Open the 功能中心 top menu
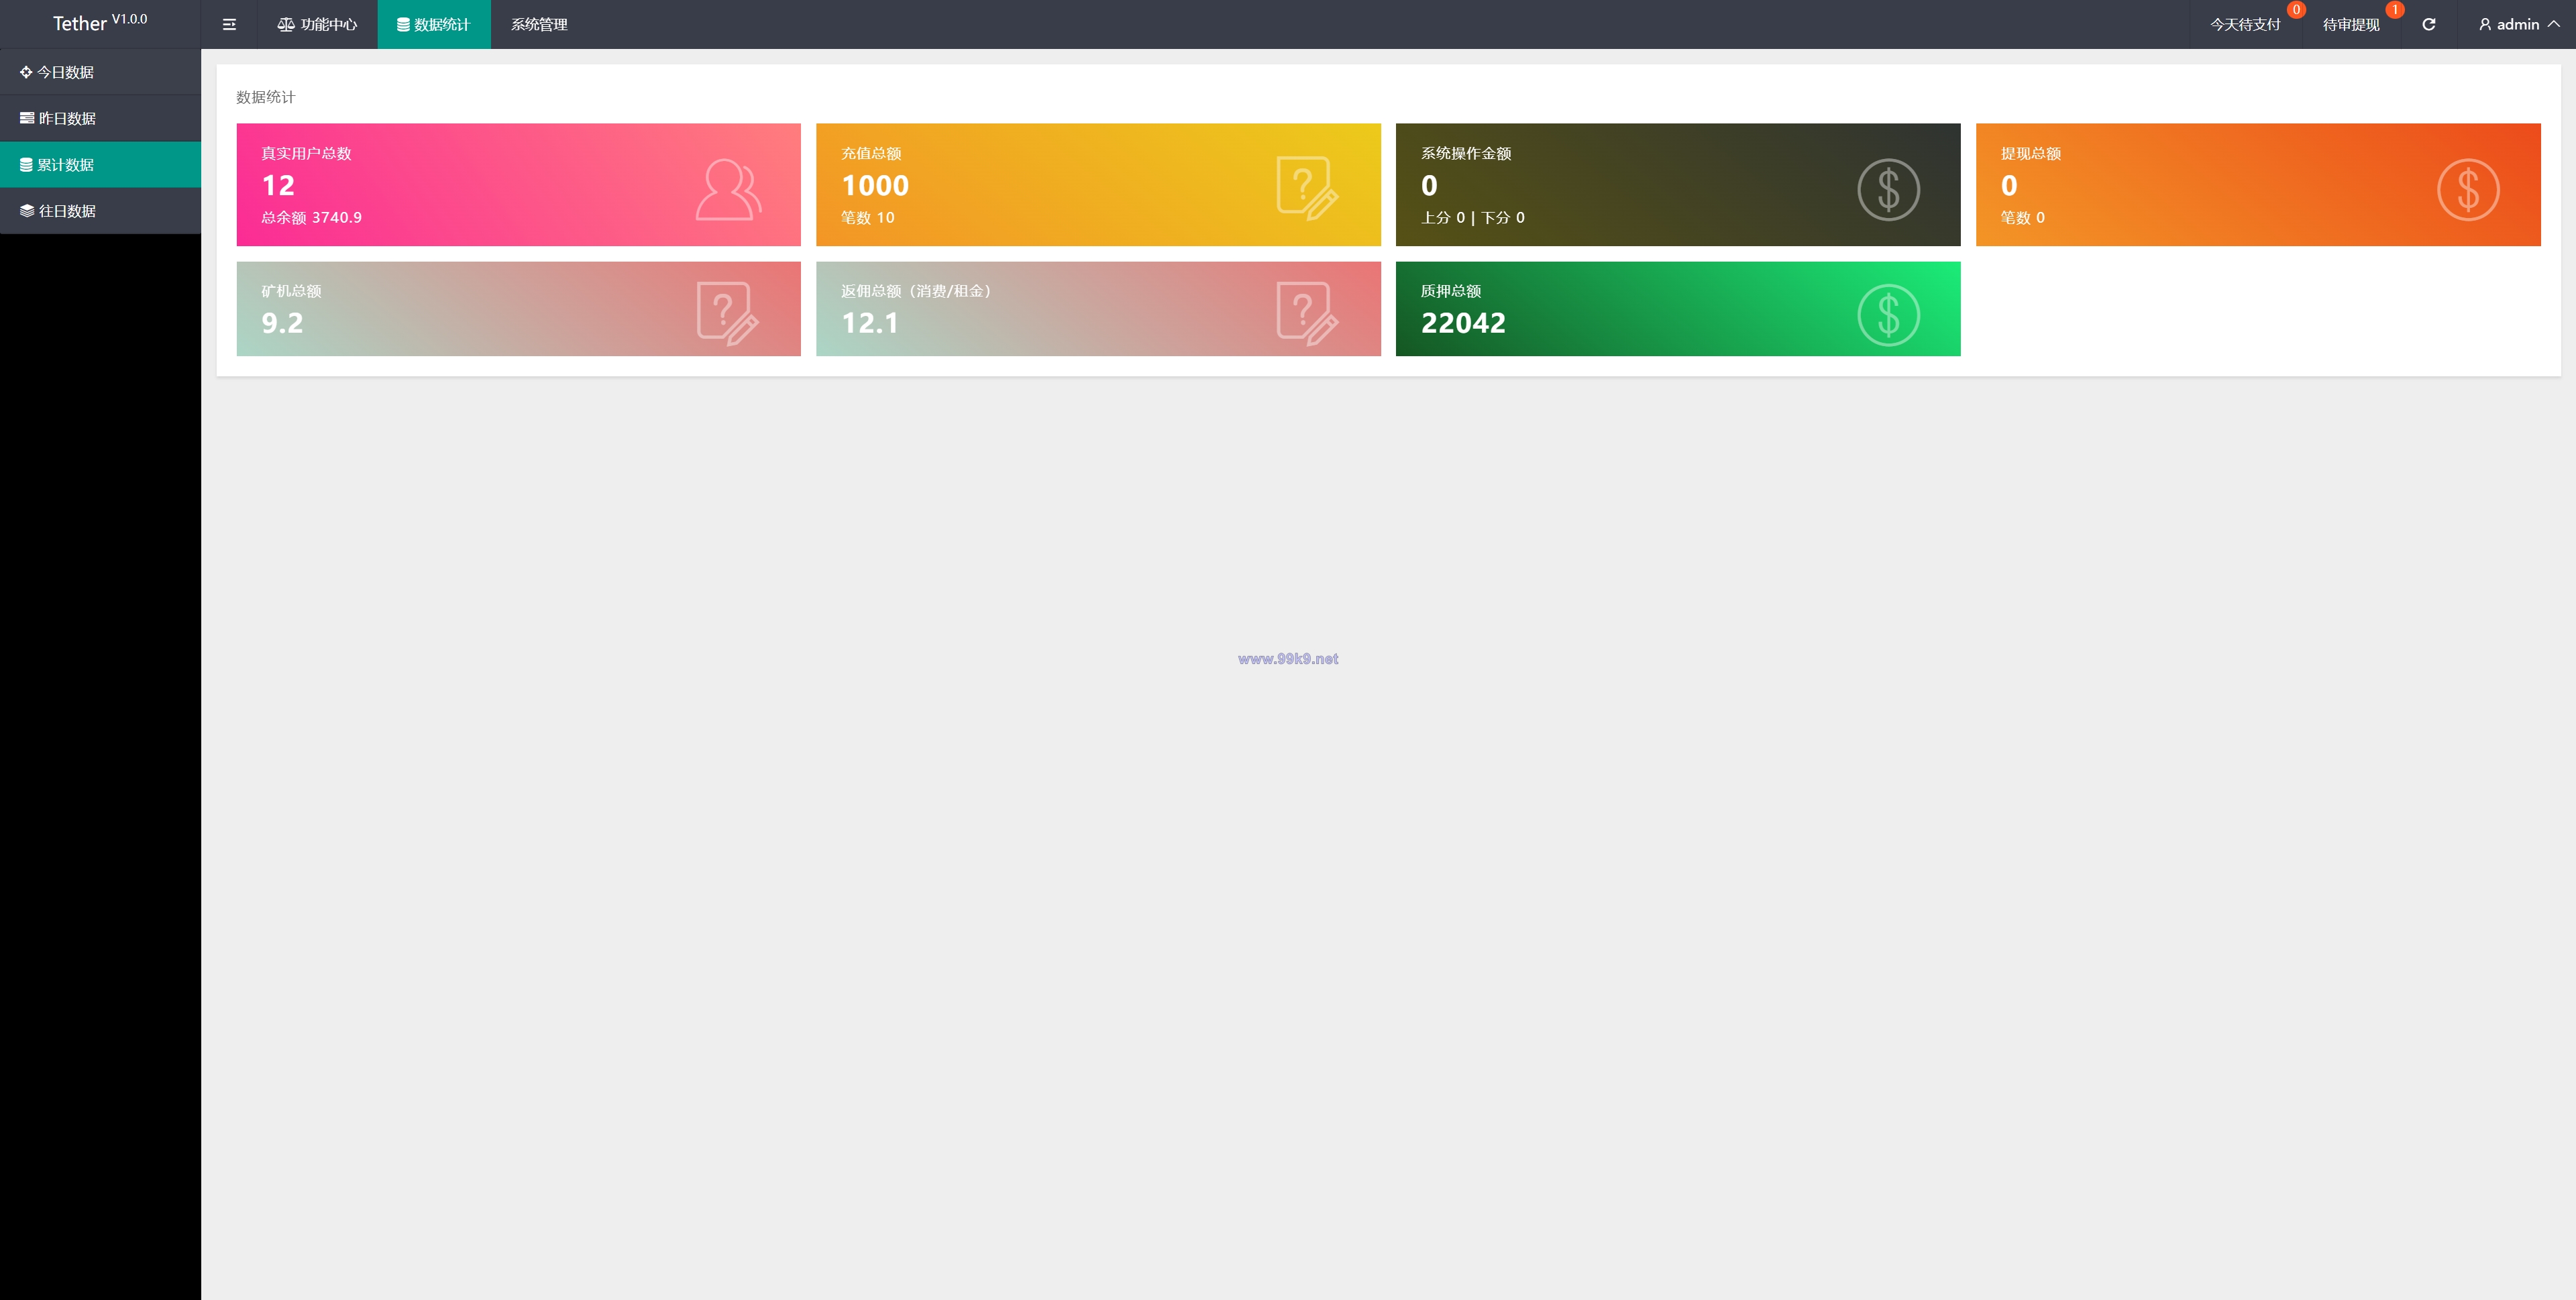Viewport: 2576px width, 1300px height. 317,24
